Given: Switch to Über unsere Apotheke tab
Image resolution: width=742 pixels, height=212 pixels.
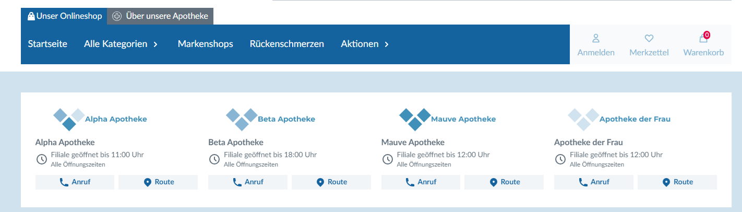Looking at the screenshot, I should pos(161,16).
